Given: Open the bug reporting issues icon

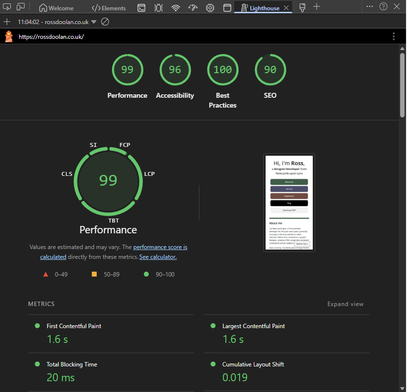Looking at the screenshot, I should pos(159,7).
